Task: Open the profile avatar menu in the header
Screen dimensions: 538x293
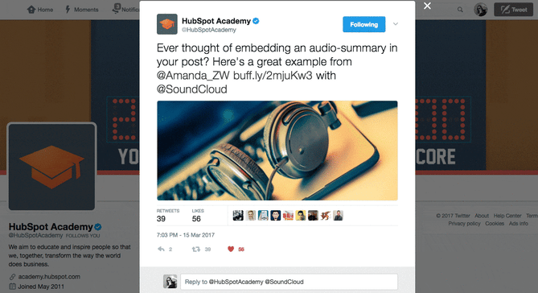Action: (480, 10)
